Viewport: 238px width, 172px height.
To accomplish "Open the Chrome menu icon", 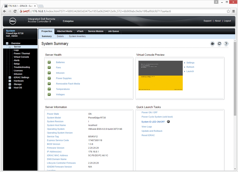I will pyautogui.click(x=234, y=11).
